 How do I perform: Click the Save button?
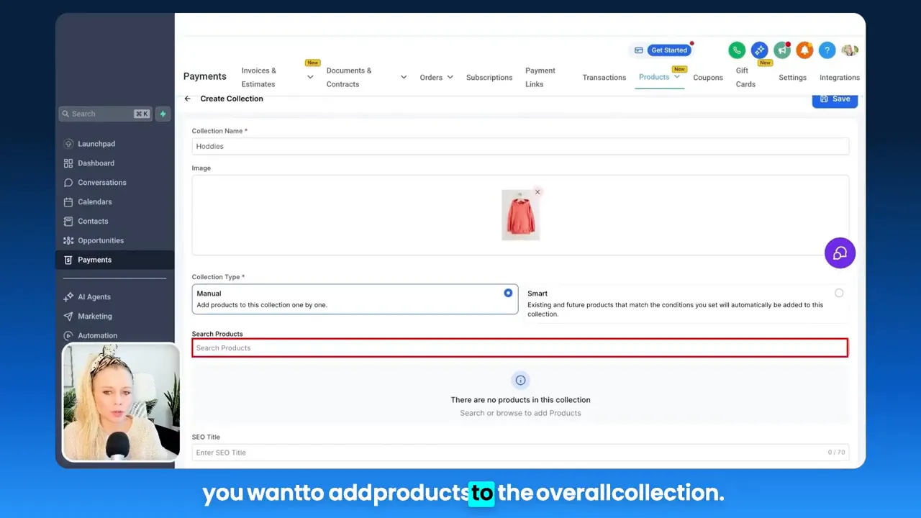[x=835, y=99]
